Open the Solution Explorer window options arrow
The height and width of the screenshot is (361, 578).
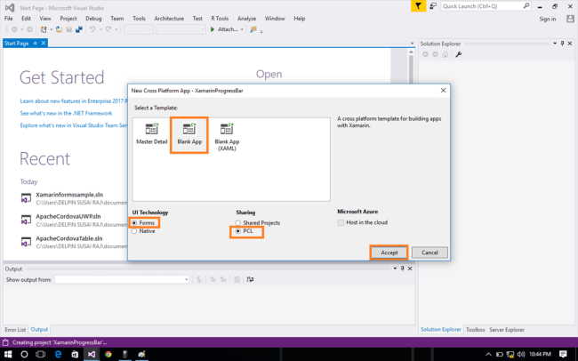(555, 44)
